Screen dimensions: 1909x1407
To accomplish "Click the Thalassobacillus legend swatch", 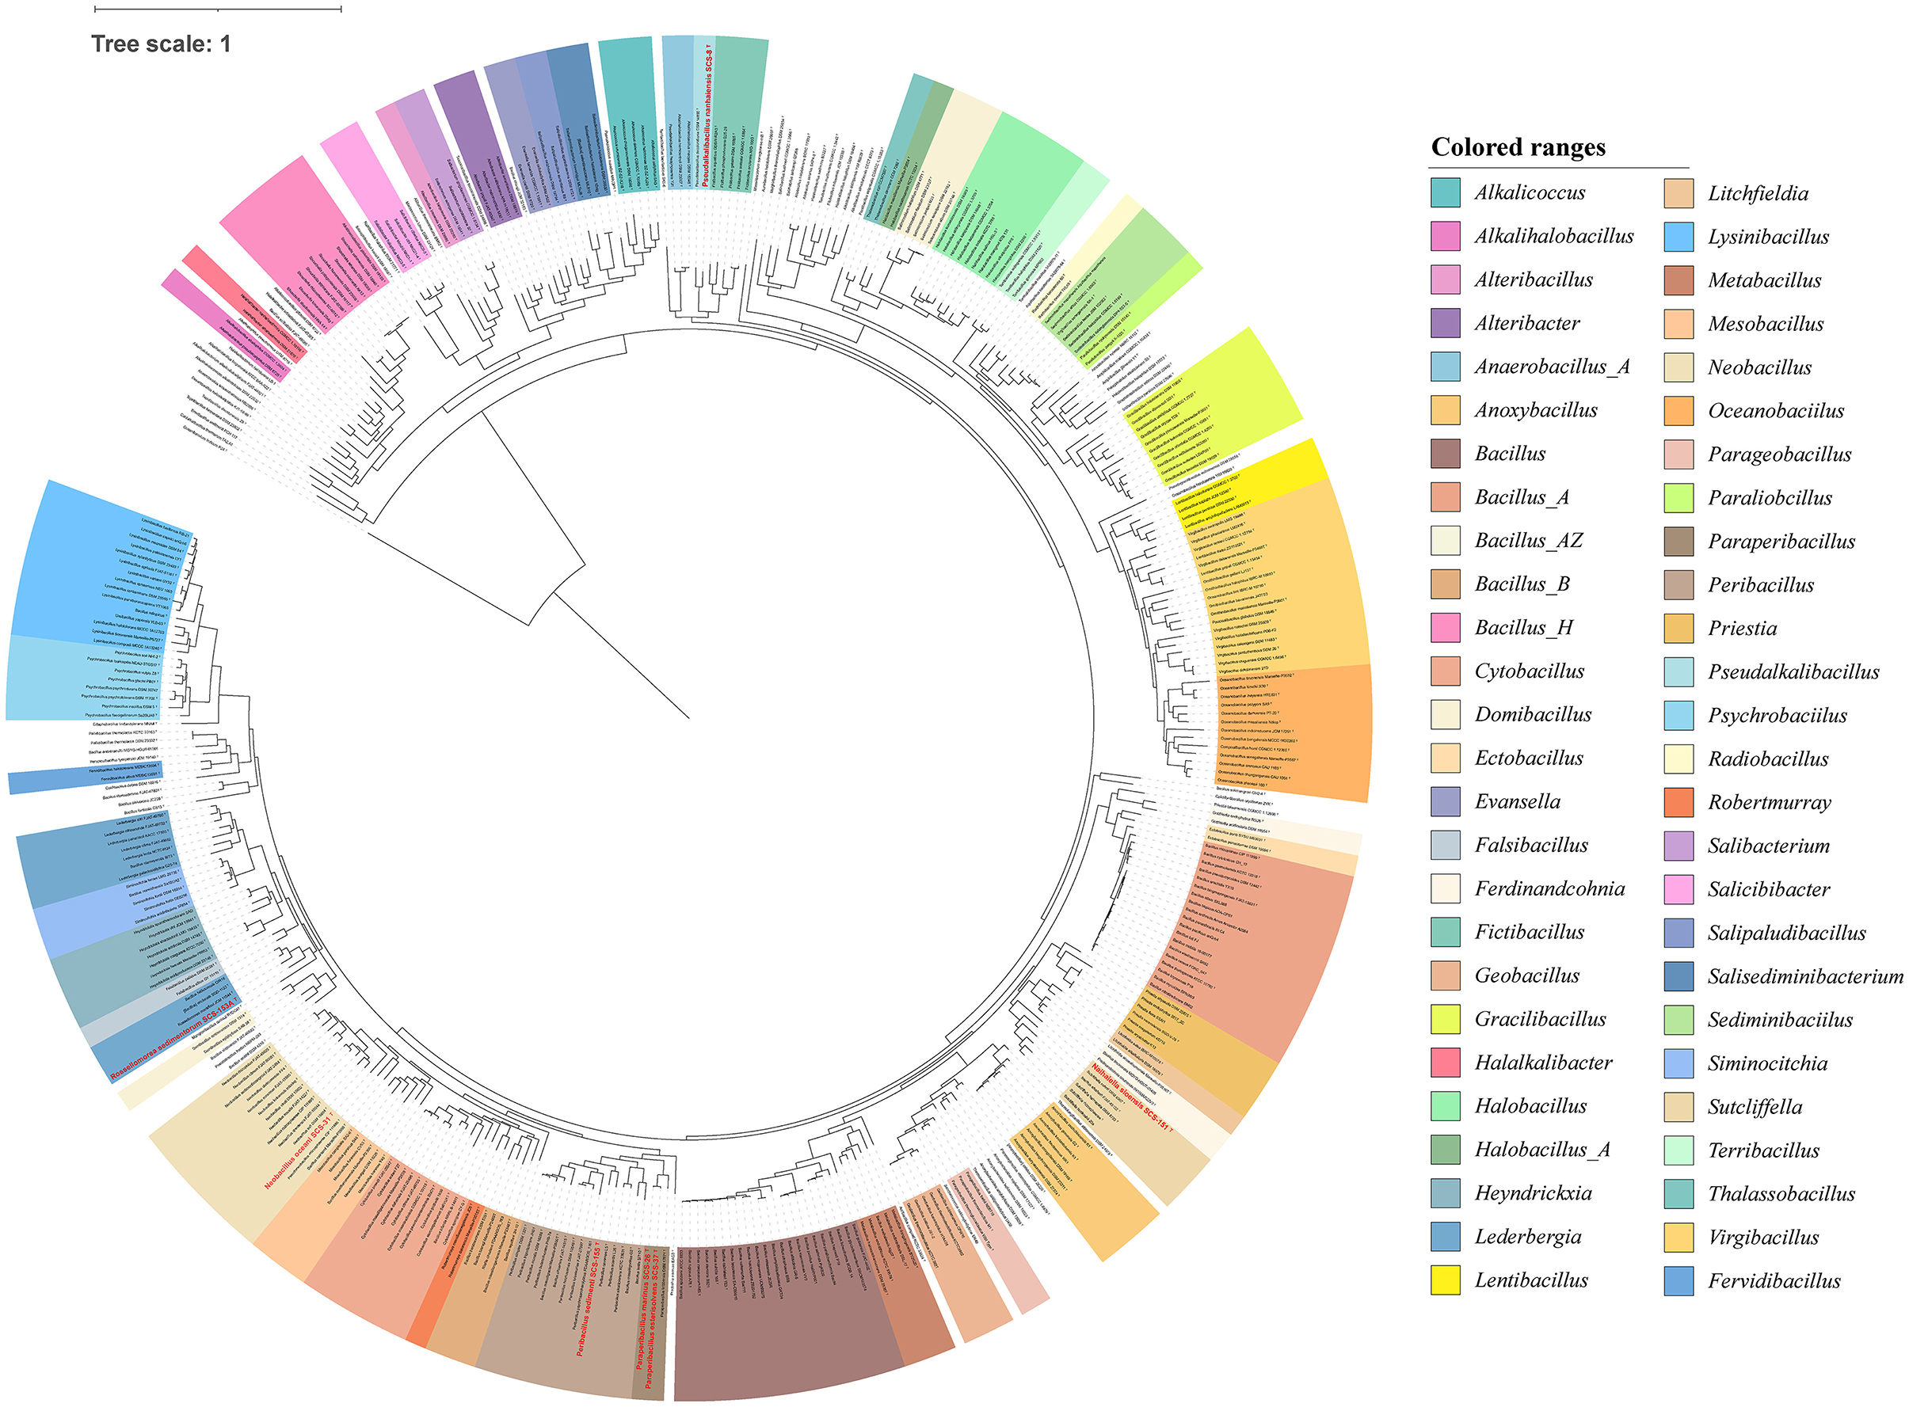I will click(1678, 1192).
